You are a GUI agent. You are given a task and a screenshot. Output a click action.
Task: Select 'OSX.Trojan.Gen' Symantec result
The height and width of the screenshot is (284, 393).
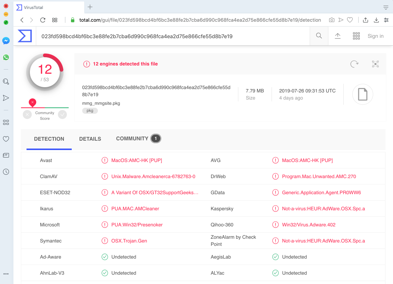pyautogui.click(x=129, y=241)
